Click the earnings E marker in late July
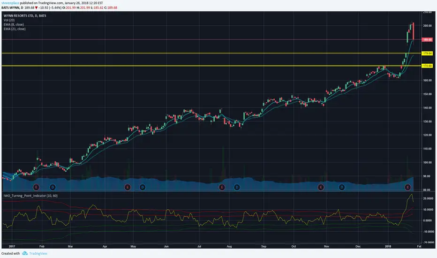Image resolution: width=437 pixels, height=258 pixels. tap(222, 187)
